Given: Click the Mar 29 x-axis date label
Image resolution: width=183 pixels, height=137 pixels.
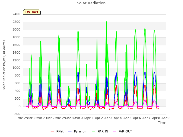Looking at the screenshot, I should click(61, 118).
